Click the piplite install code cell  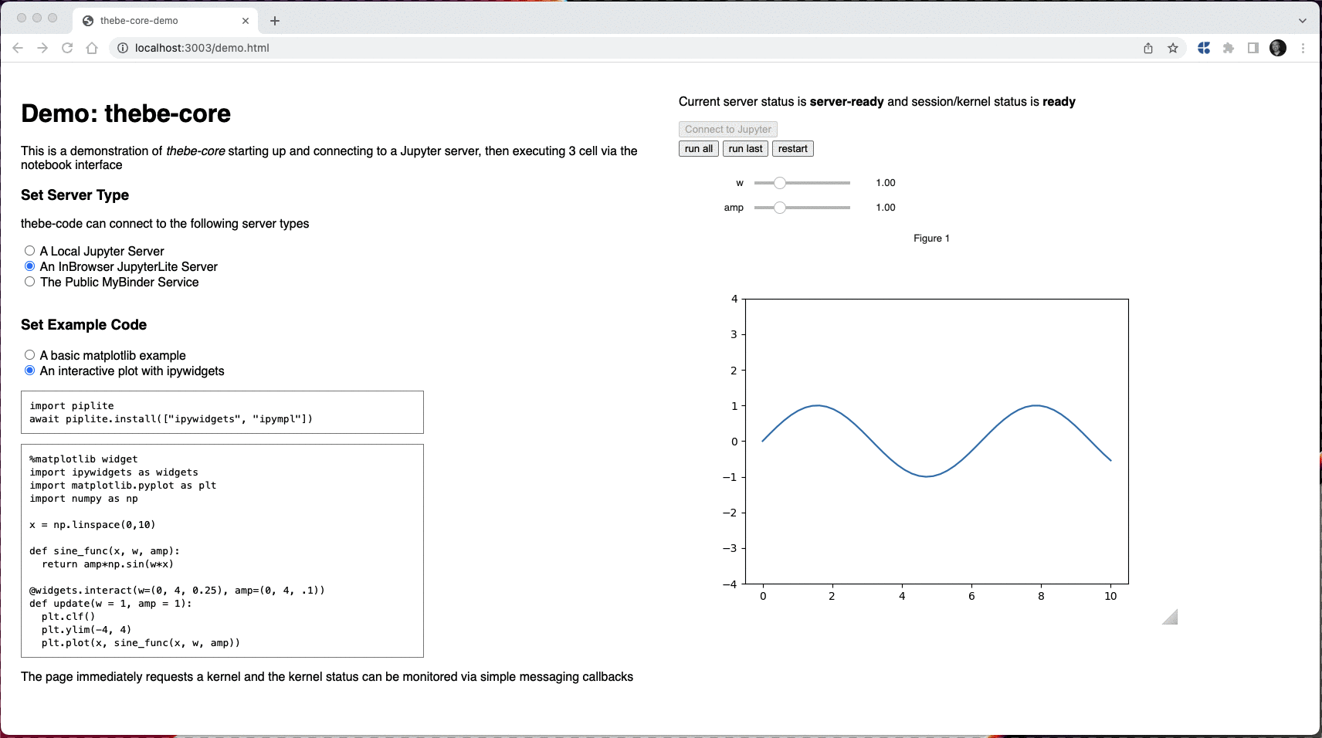pos(222,412)
